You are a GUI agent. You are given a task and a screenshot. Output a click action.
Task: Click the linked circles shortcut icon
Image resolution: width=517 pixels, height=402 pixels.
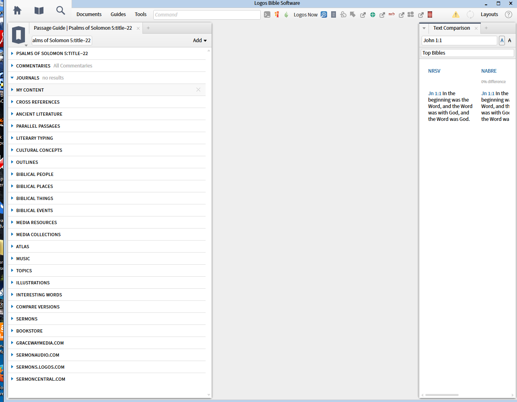(343, 14)
